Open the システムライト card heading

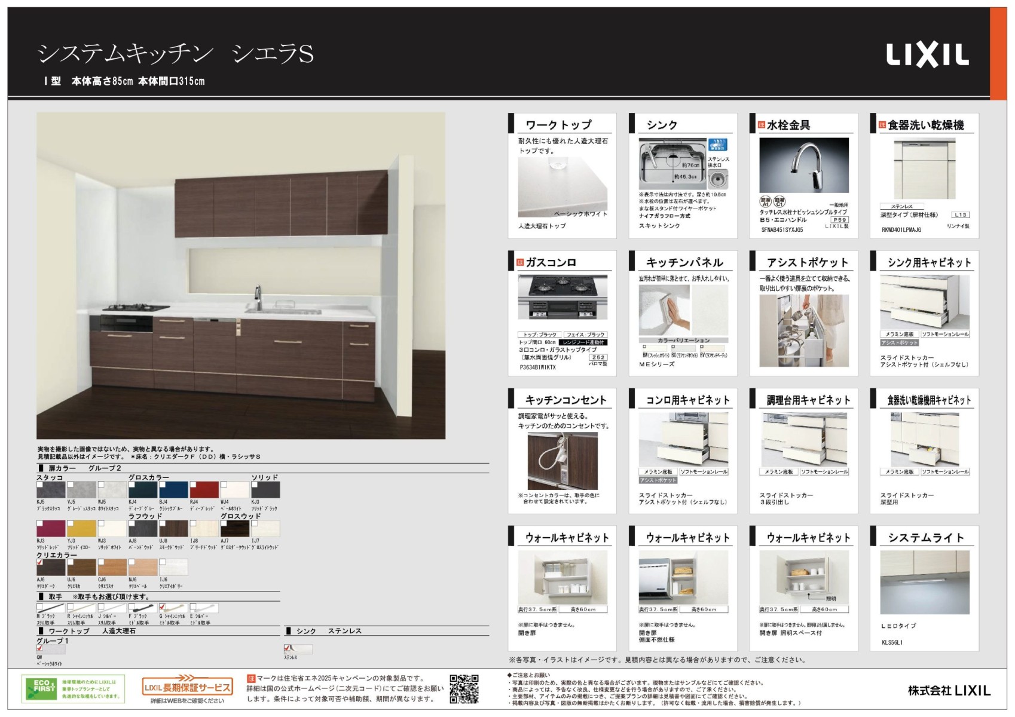tap(925, 538)
